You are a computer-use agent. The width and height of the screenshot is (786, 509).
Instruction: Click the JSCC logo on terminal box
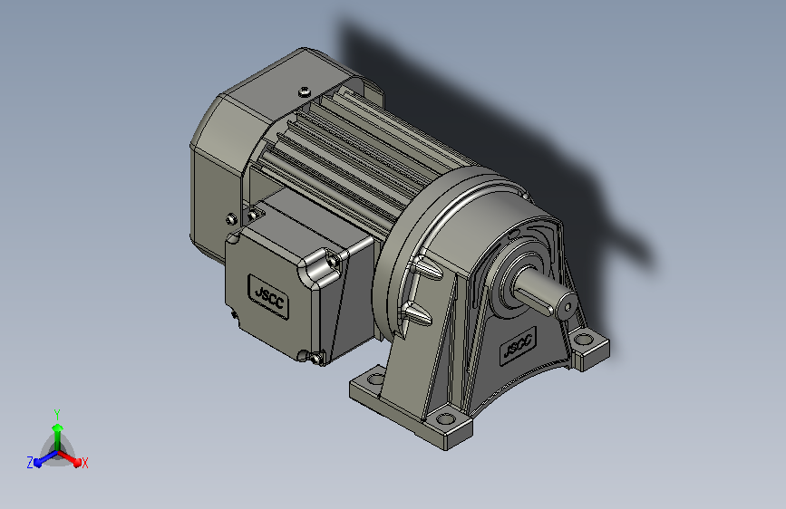[x=268, y=297]
